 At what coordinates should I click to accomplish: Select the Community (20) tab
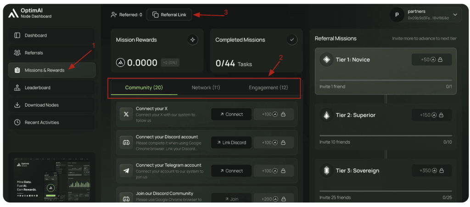click(144, 87)
